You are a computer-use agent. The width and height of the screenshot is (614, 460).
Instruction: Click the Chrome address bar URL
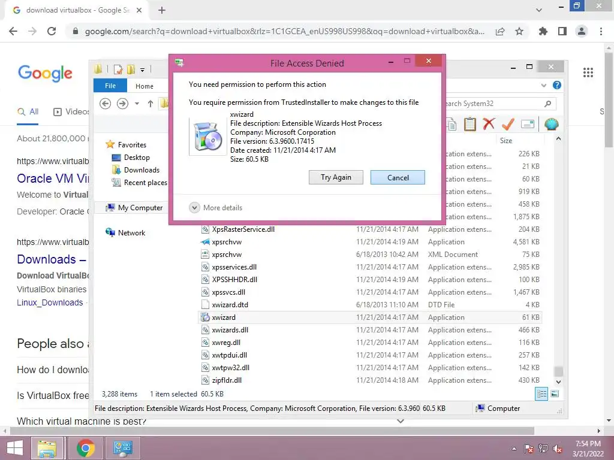click(x=284, y=31)
